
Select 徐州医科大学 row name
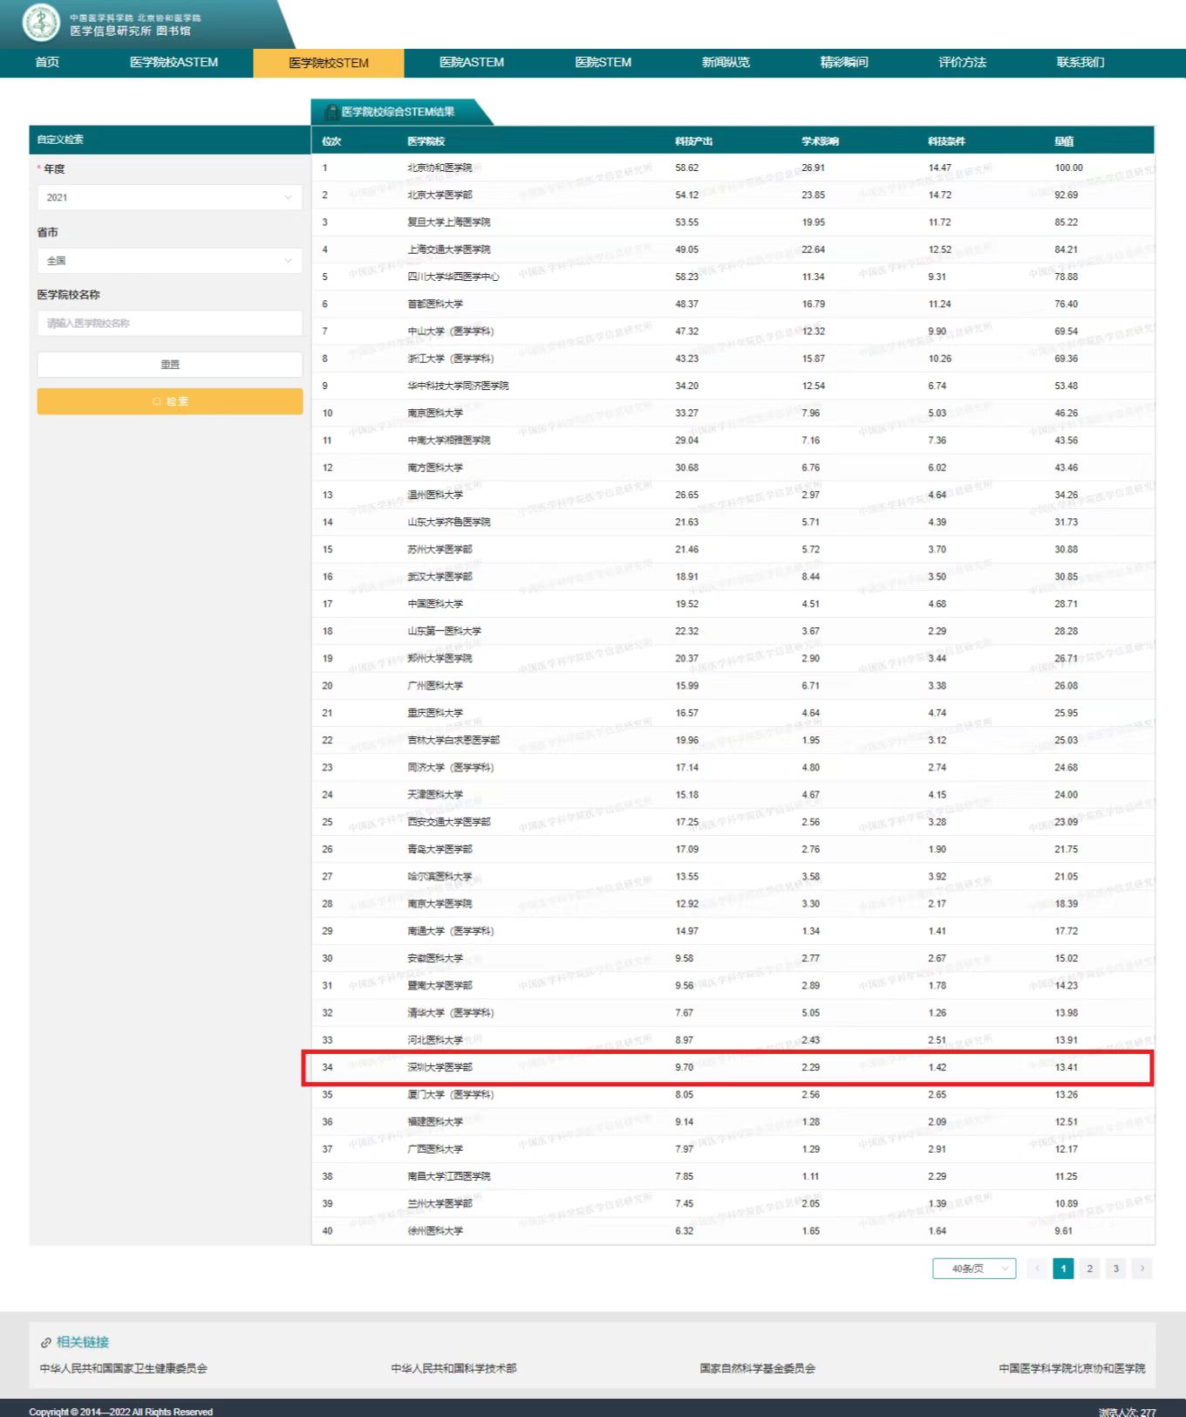(435, 1231)
